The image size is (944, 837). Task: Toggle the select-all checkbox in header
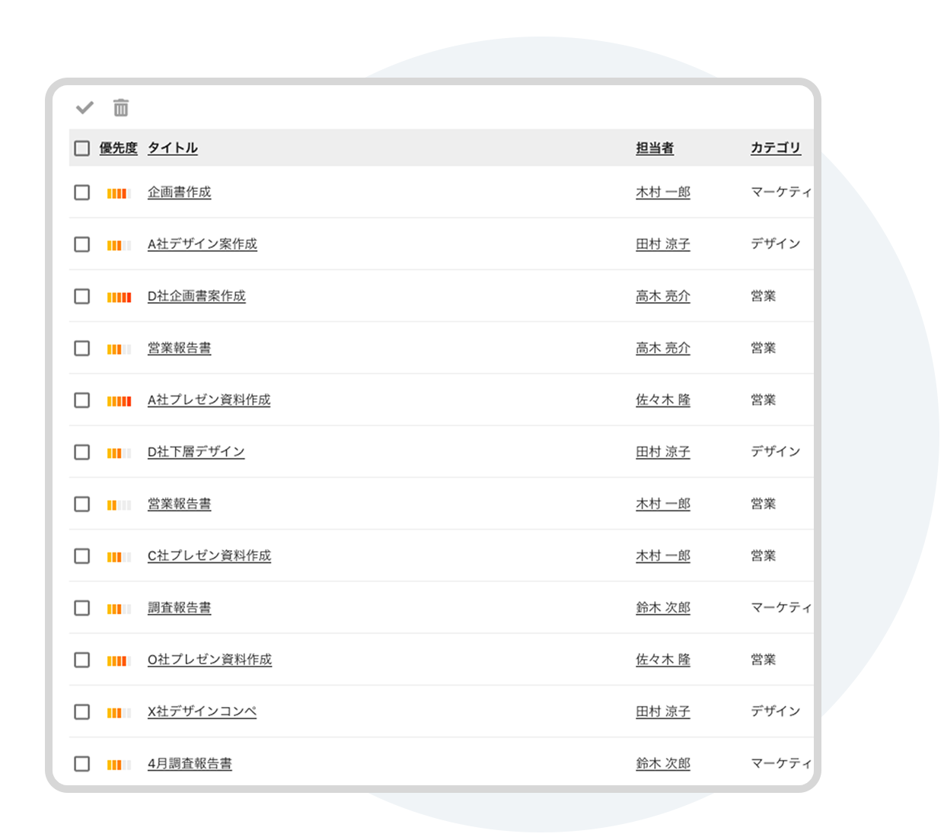82,148
